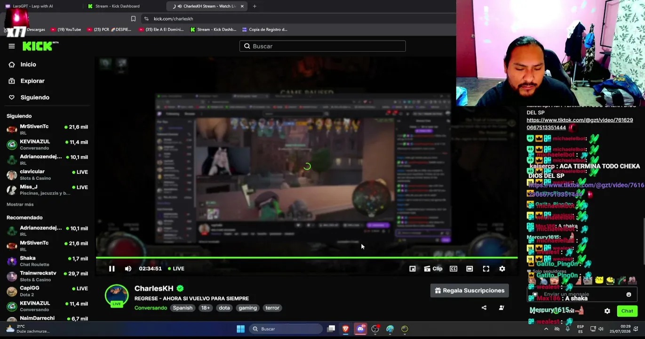645x339 pixels.
Task: Toggle the player's fullscreen mode
Action: (x=486, y=269)
